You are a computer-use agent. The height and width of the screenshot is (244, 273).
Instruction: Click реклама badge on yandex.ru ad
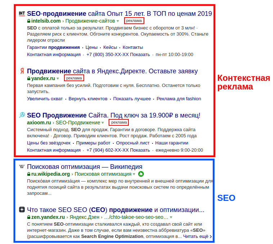tap(74, 78)
